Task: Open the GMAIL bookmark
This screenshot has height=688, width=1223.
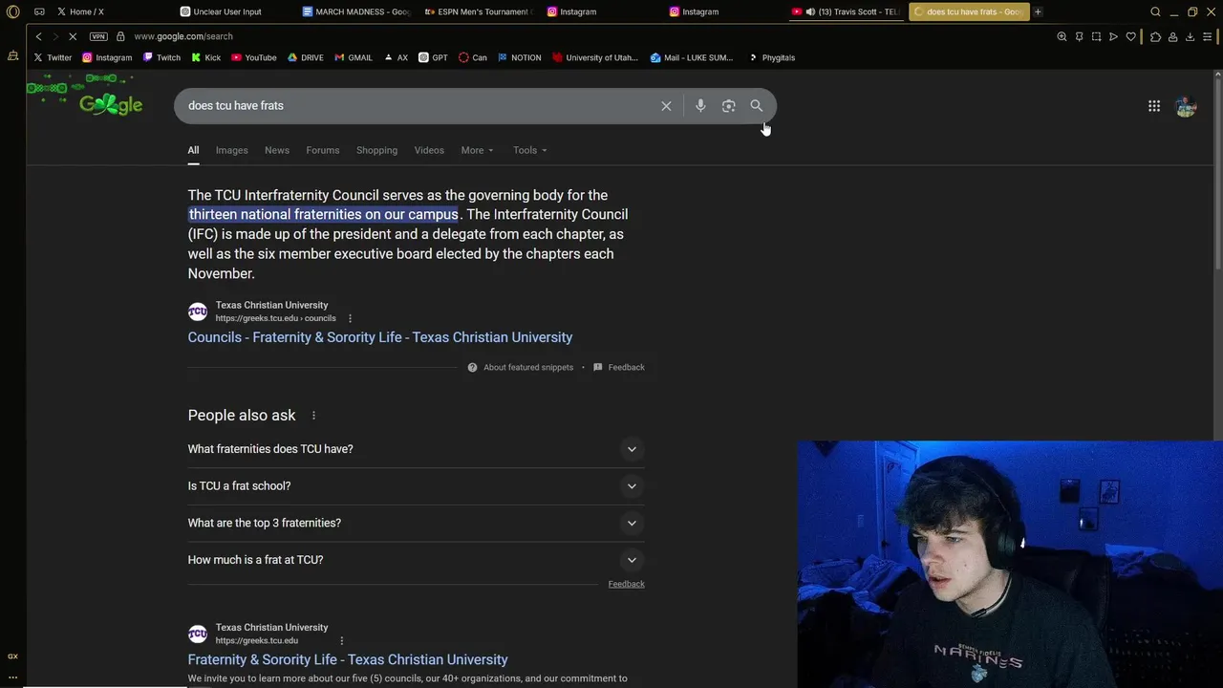Action: [x=354, y=57]
